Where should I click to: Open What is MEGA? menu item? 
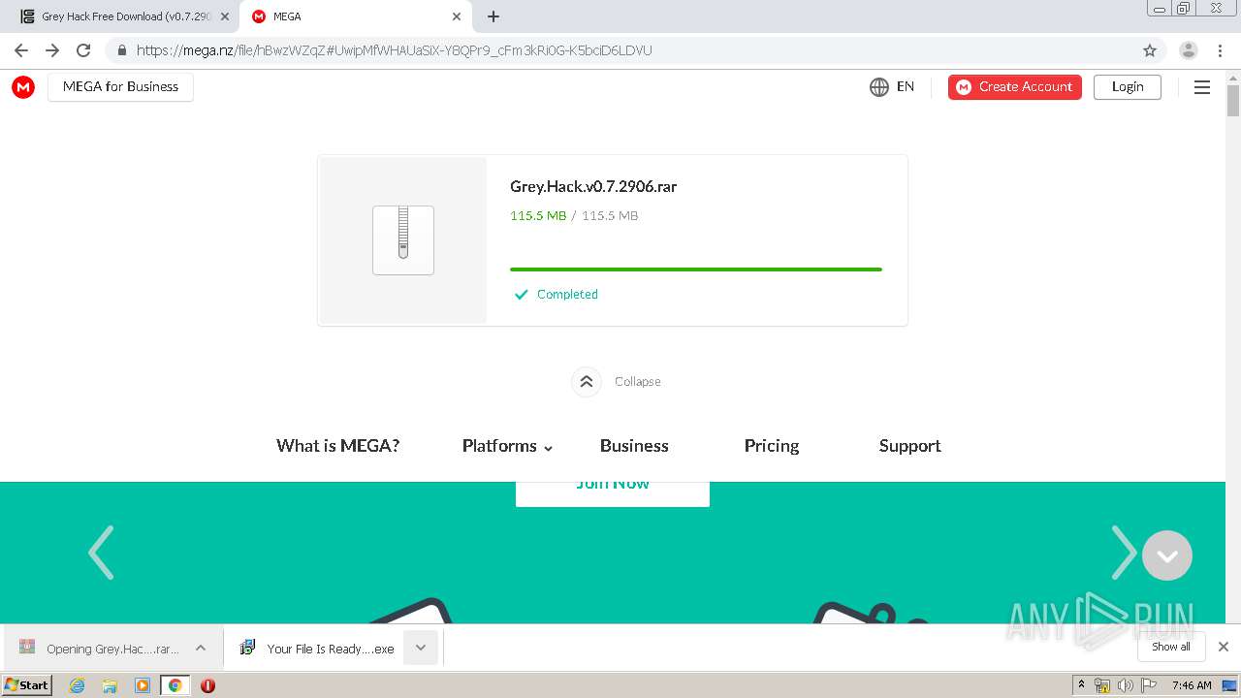(337, 446)
